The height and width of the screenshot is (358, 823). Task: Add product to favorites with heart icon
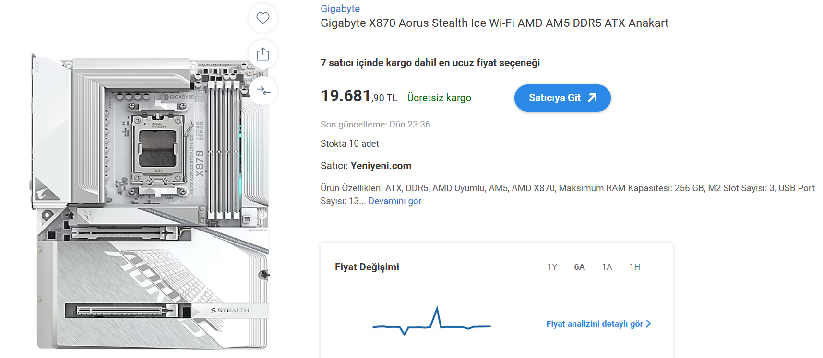click(262, 18)
